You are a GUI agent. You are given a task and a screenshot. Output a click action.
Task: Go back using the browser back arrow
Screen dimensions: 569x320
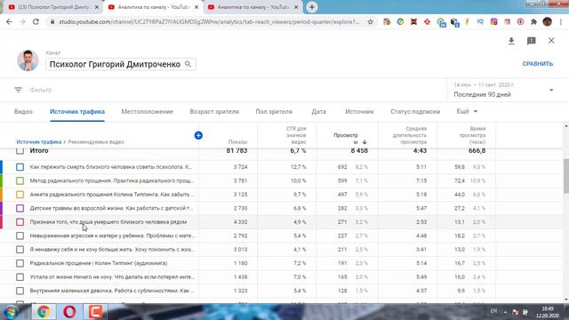[9, 21]
